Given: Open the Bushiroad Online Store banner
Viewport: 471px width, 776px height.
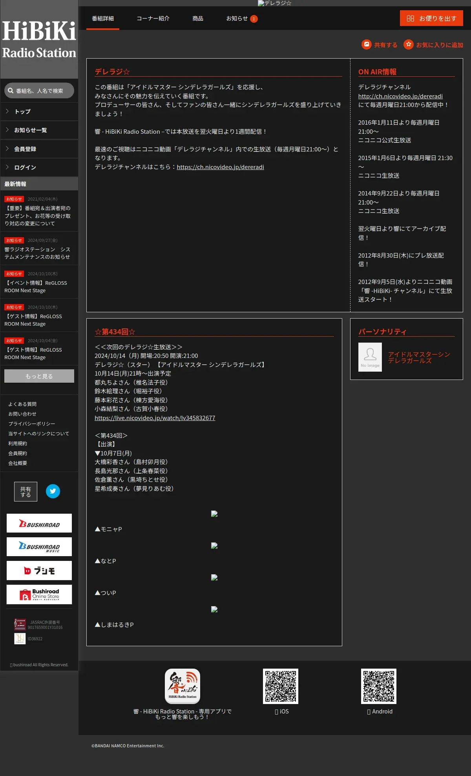Looking at the screenshot, I should coord(39,594).
